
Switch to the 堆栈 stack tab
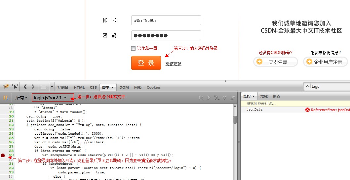264,96
